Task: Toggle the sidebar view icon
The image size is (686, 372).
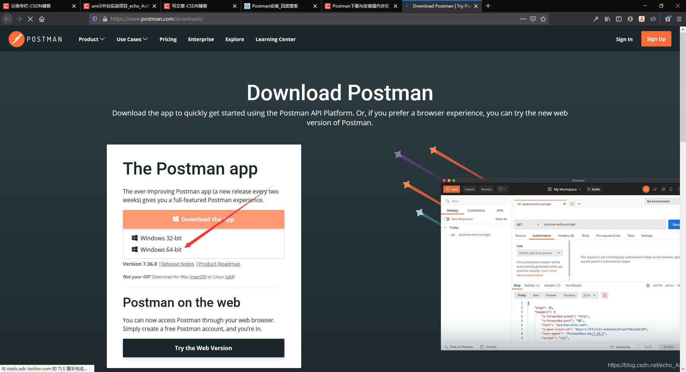Action: [619, 19]
